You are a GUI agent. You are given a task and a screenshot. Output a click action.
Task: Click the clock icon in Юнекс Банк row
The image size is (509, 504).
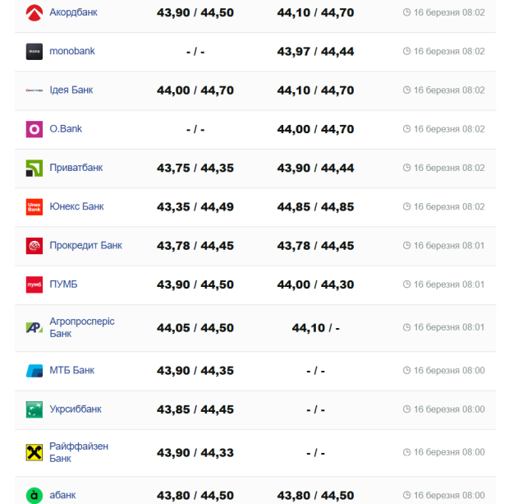pos(406,206)
